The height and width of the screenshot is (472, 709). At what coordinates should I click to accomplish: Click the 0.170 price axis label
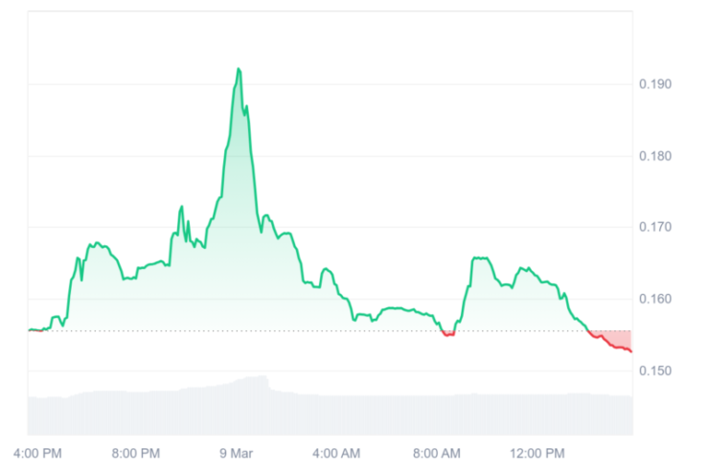[x=654, y=227]
